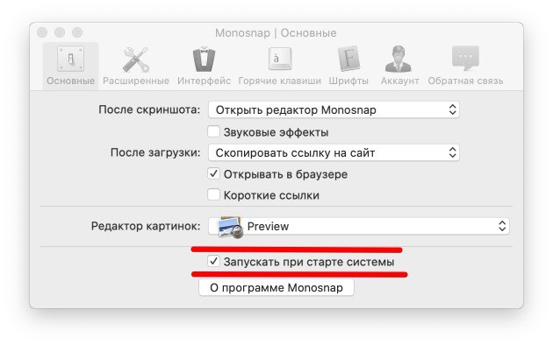Open После скриншота dropdown
The height and width of the screenshot is (345, 553).
pyautogui.click(x=334, y=109)
